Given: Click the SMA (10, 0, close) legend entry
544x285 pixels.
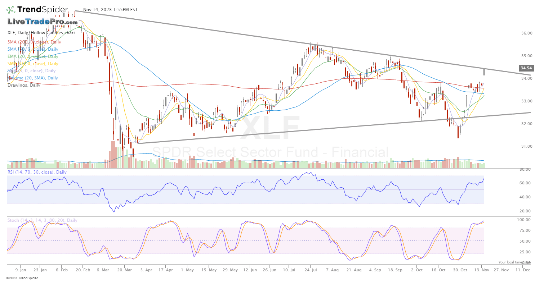Looking at the screenshot, I should point(33,64).
